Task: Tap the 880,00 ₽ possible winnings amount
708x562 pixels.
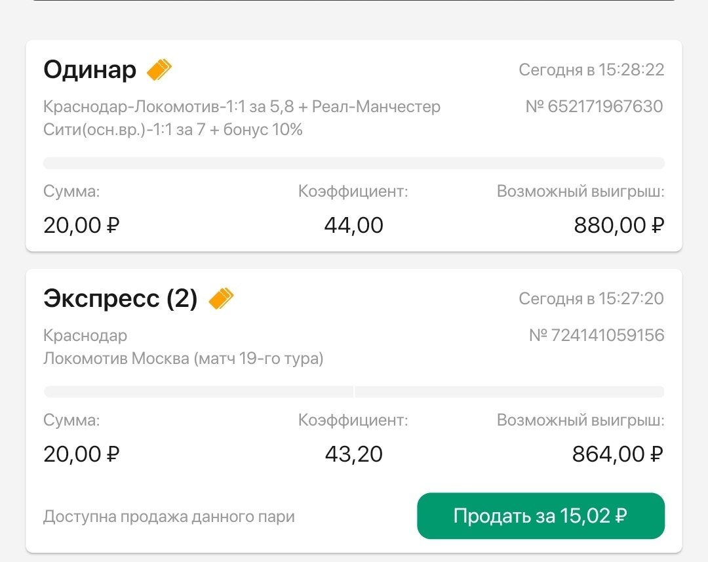Action: tap(619, 226)
